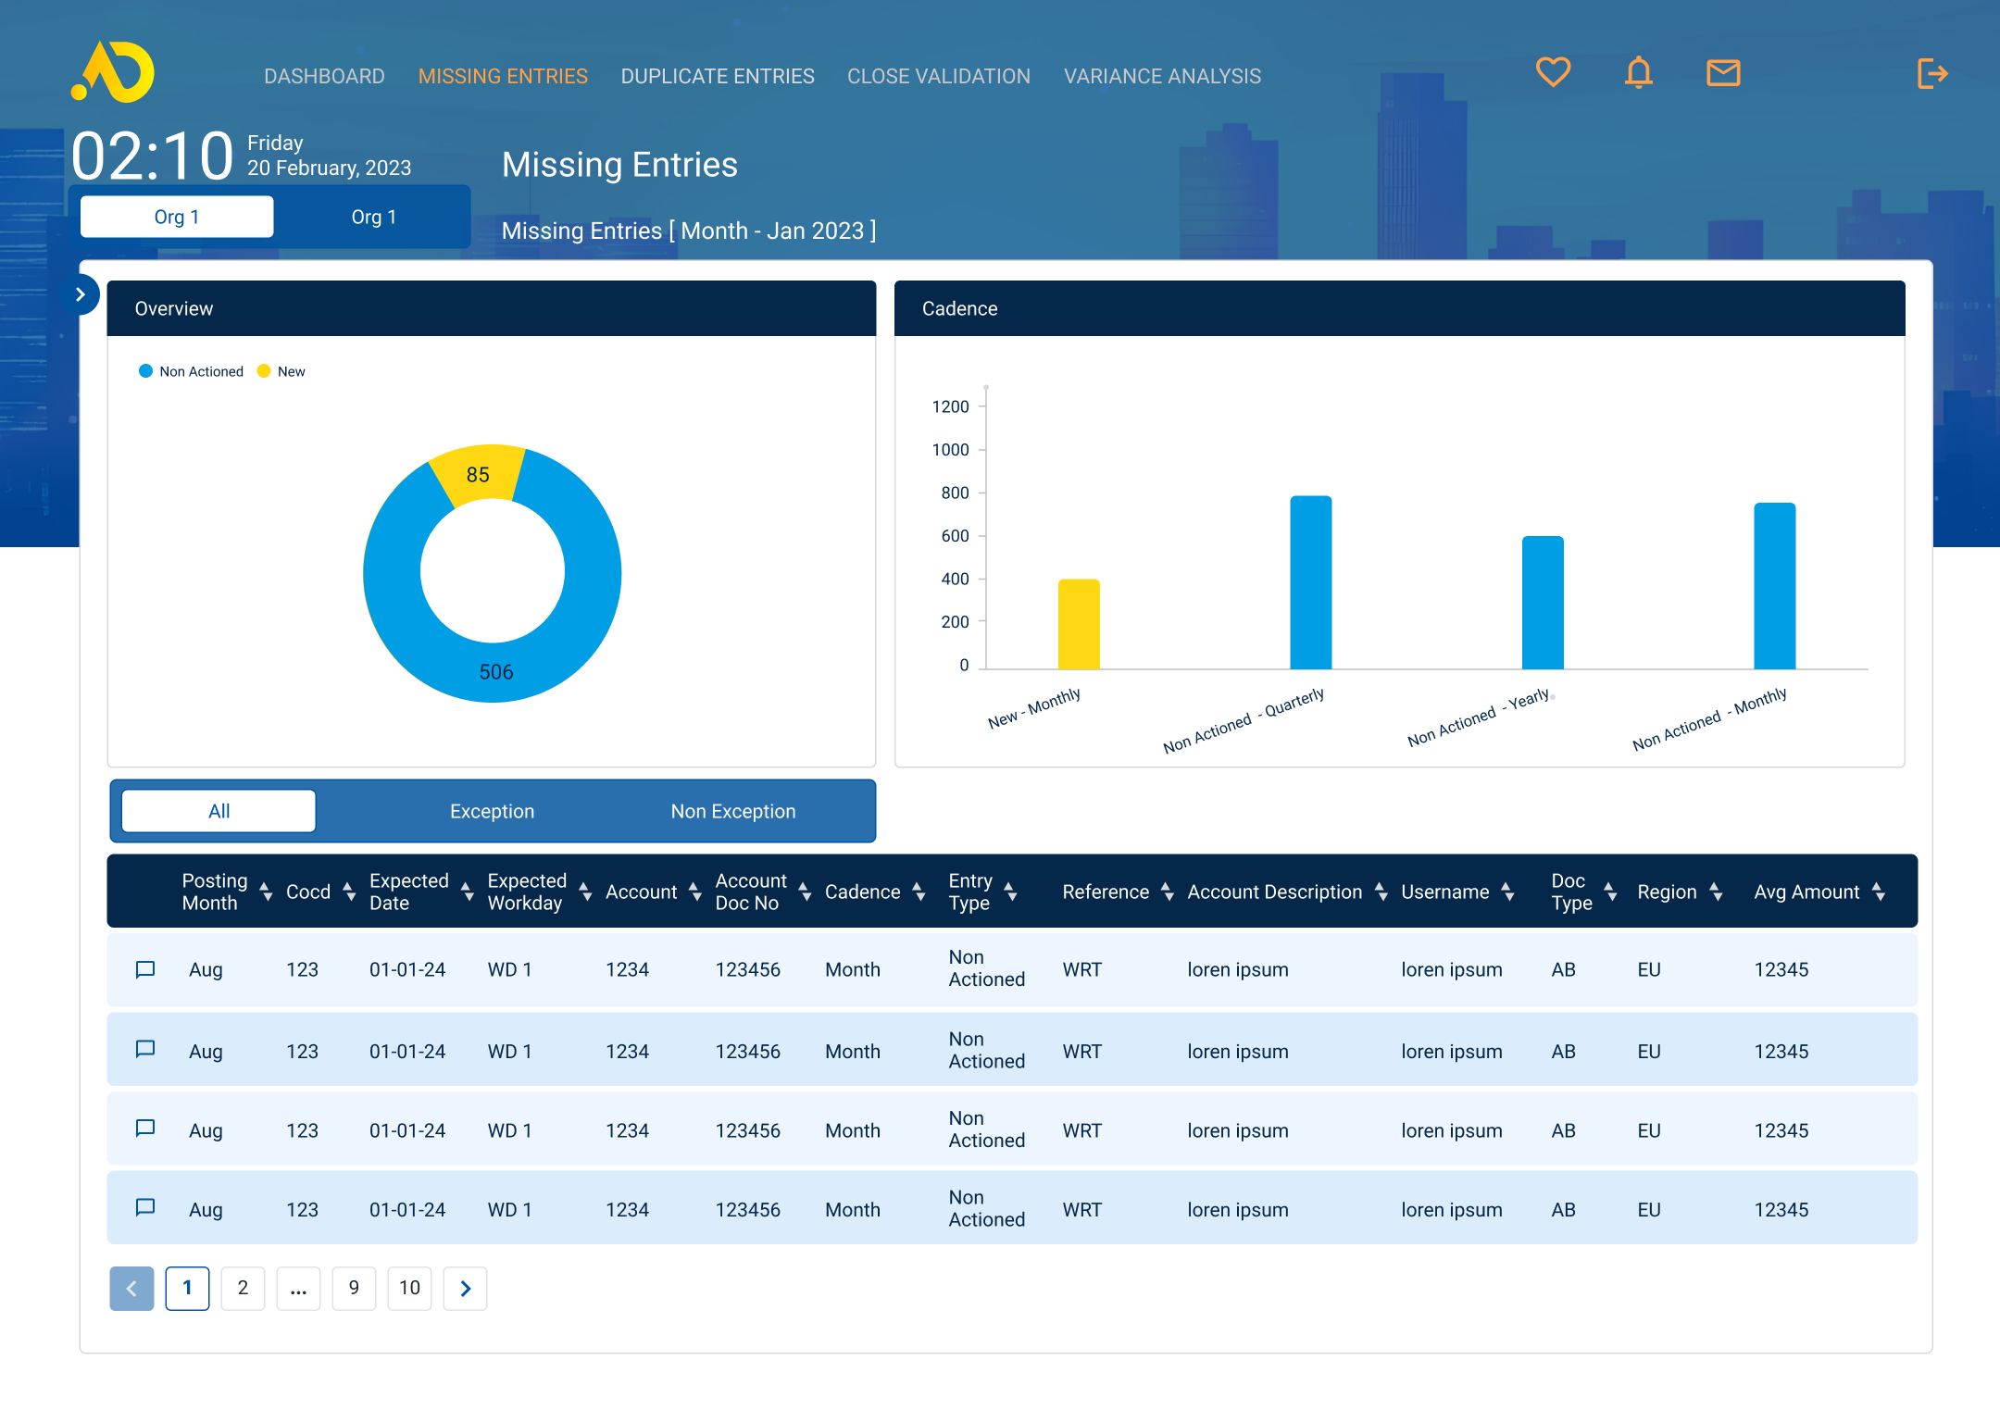Click the Non Actioned - Quarterly bar
Screen dimensions: 2000x1422
[1310, 583]
